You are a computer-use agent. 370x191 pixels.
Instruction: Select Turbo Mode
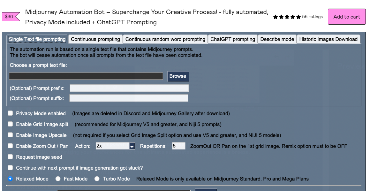pos(97,179)
